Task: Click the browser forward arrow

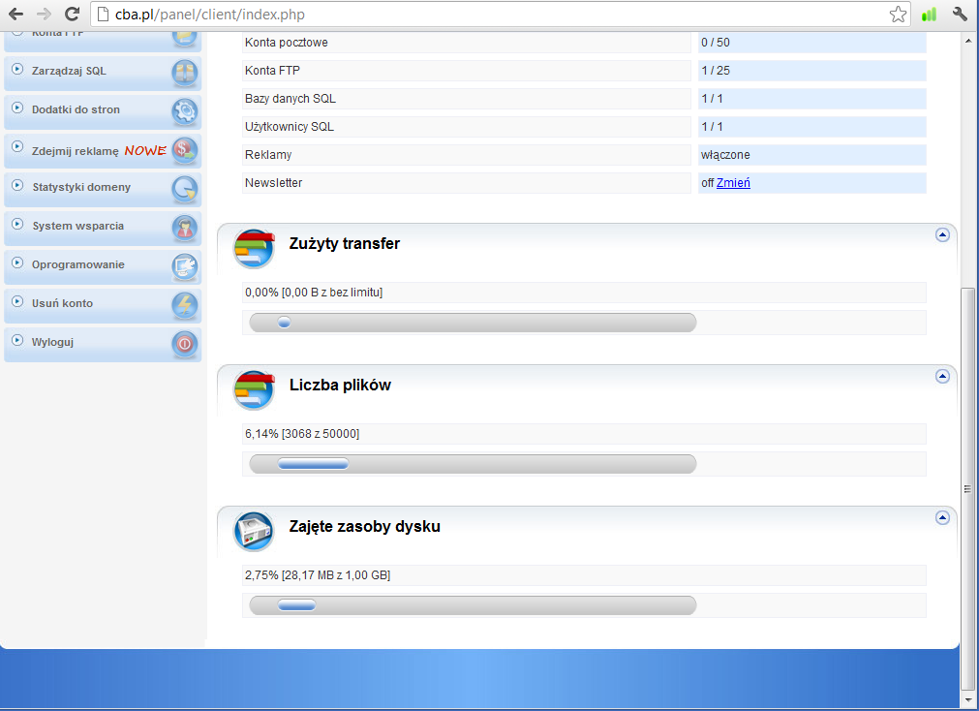Action: tap(44, 14)
